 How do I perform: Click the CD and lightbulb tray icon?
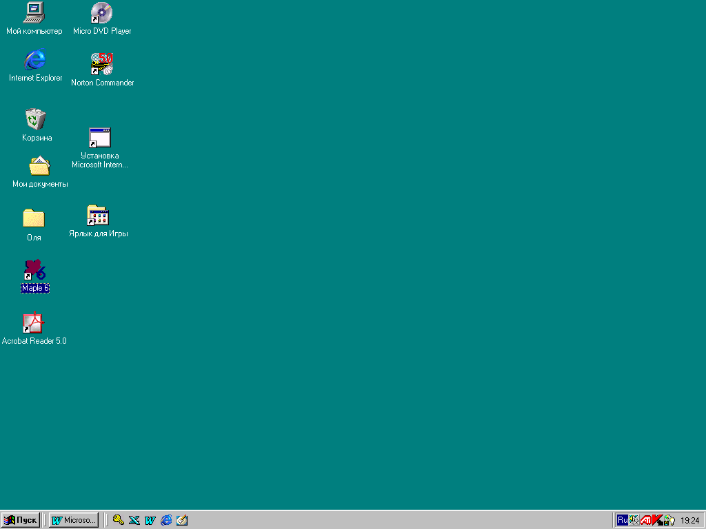pyautogui.click(x=669, y=520)
